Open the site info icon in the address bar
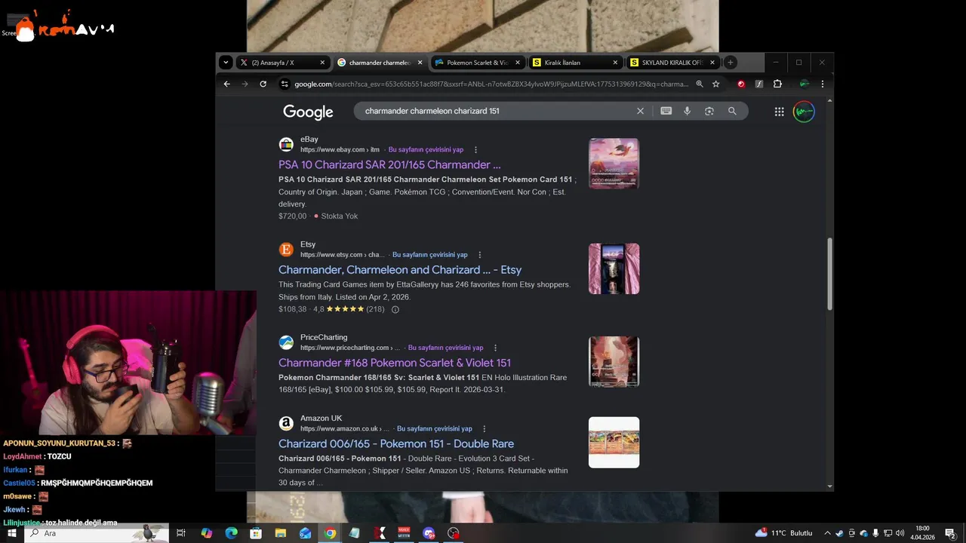Screen dimensions: 966x543 tap(285, 84)
